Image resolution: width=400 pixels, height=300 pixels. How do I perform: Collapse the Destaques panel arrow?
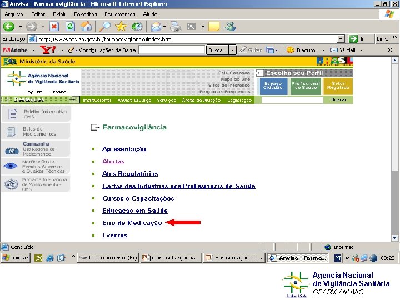[x=74, y=99]
